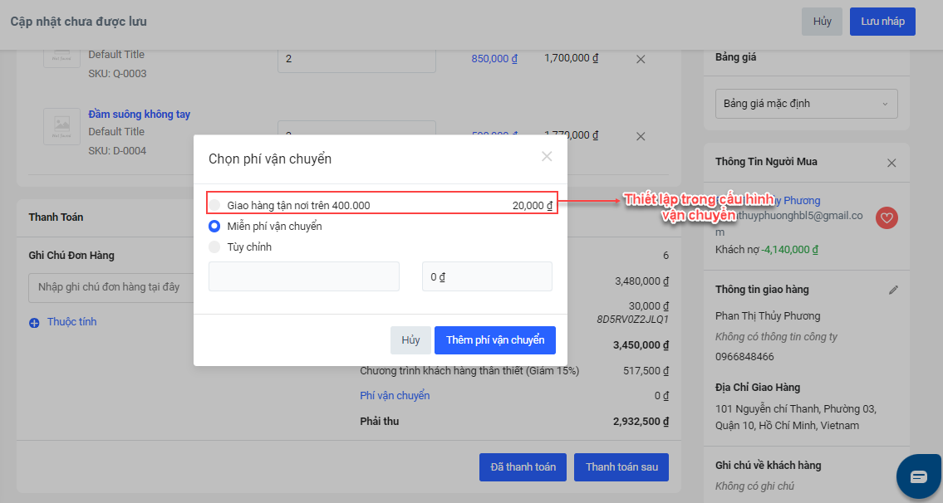Image resolution: width=943 pixels, height=503 pixels.
Task: Open Đầm suông không tay product thumbnail
Action: coord(61,126)
